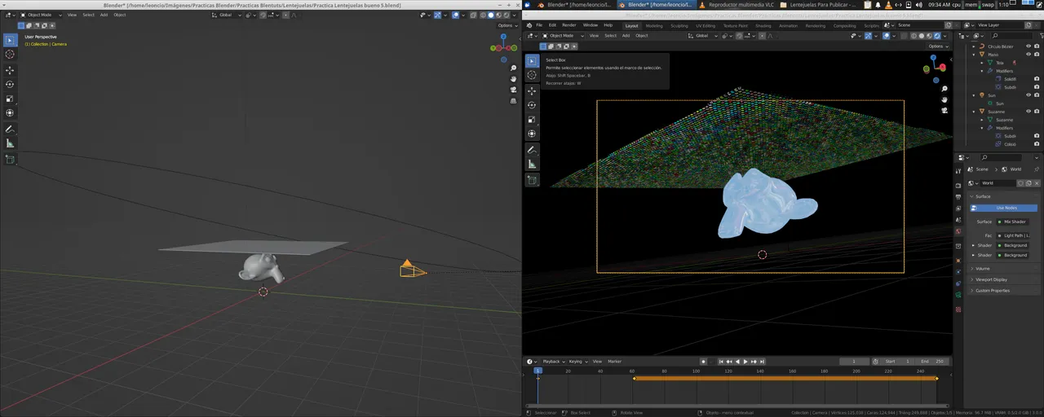Open the File menu in right Blender
This screenshot has width=1044, height=417.
click(x=539, y=25)
